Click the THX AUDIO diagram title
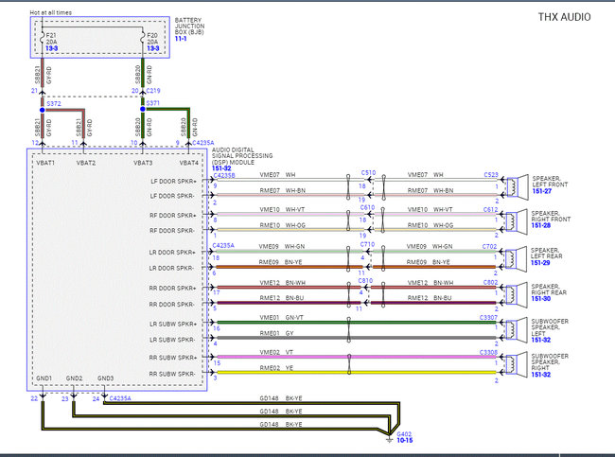This screenshot has width=615, height=457. point(565,17)
